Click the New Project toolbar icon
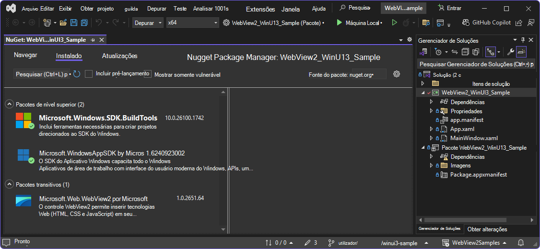Image resolution: width=540 pixels, height=249 pixels. 47,23
